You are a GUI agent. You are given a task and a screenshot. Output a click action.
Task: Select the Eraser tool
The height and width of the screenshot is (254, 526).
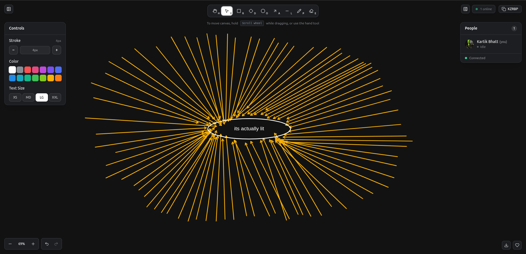point(311,11)
